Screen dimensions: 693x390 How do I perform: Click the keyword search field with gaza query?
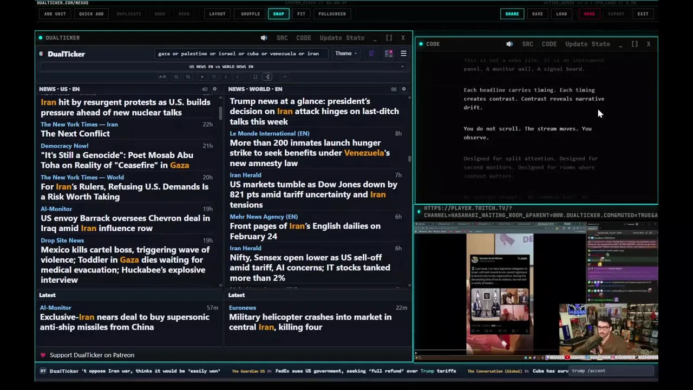point(241,54)
